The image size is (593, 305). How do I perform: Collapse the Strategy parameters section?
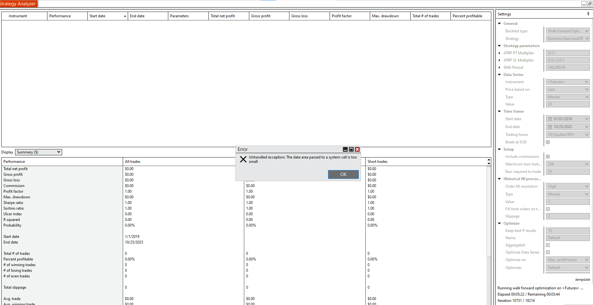499,46
